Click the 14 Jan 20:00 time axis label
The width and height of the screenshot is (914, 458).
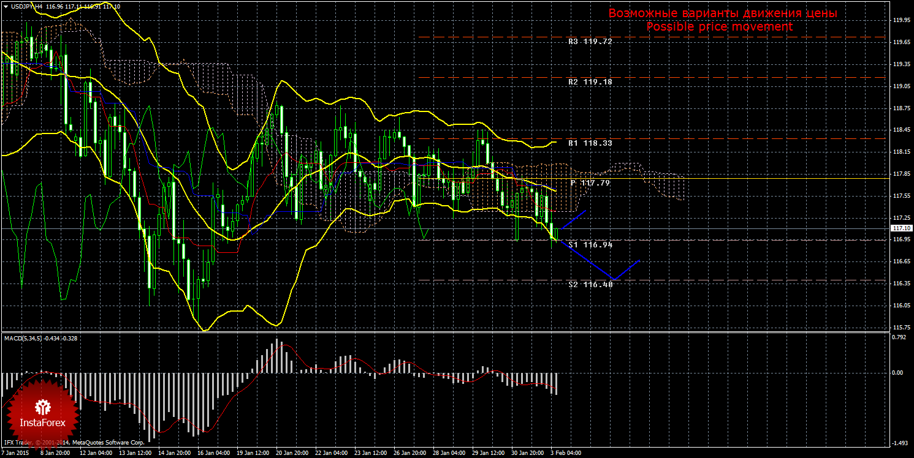coord(174,454)
